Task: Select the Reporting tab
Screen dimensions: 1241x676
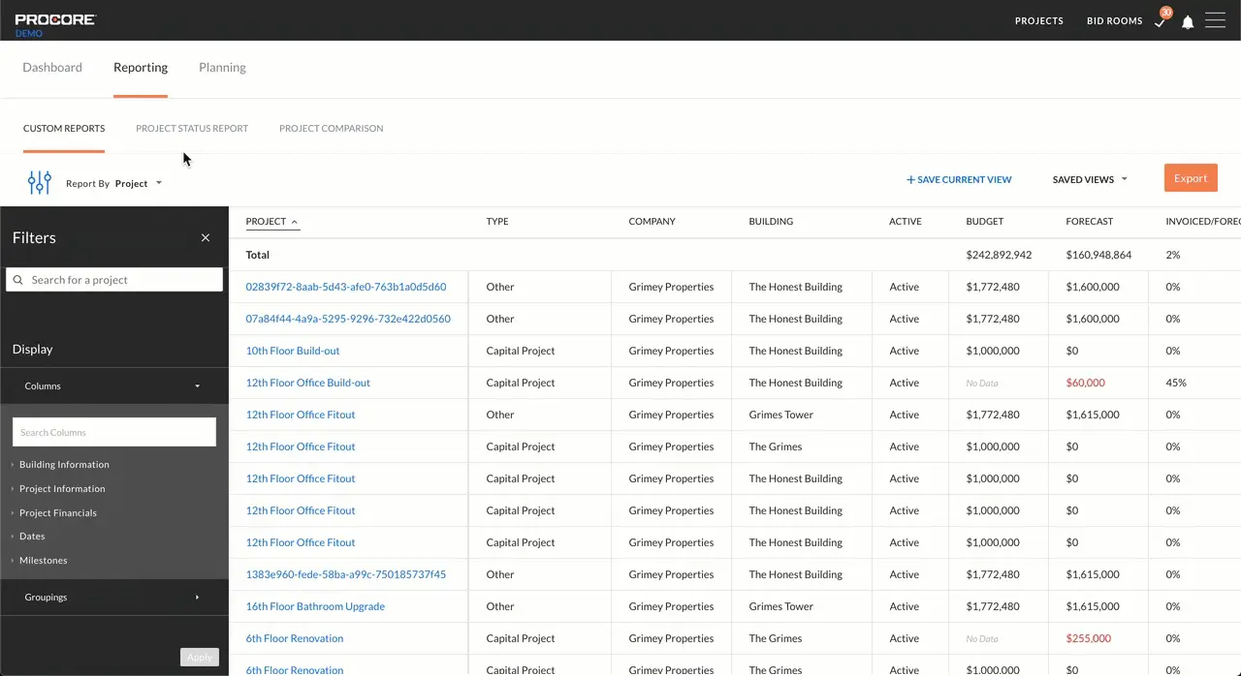Action: (141, 68)
